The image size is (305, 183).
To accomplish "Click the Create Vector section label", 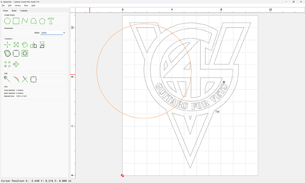I will pyautogui.click(x=10, y=15).
